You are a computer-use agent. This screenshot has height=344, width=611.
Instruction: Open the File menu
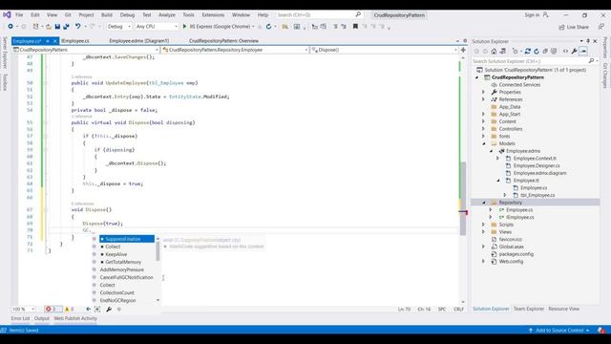pos(19,15)
